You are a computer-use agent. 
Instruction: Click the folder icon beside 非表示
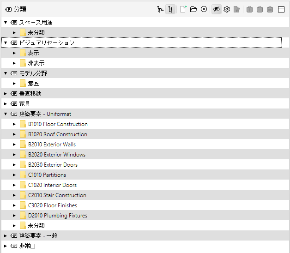pos(23,63)
